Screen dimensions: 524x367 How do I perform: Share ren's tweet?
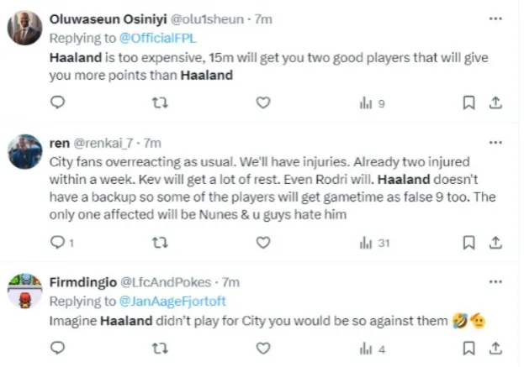click(x=495, y=242)
